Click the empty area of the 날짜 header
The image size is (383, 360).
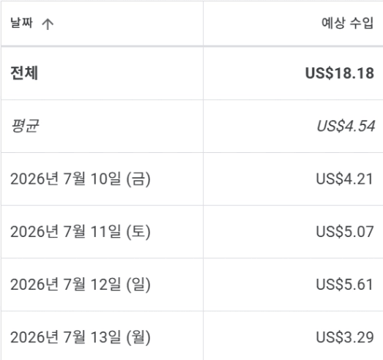[128, 23]
